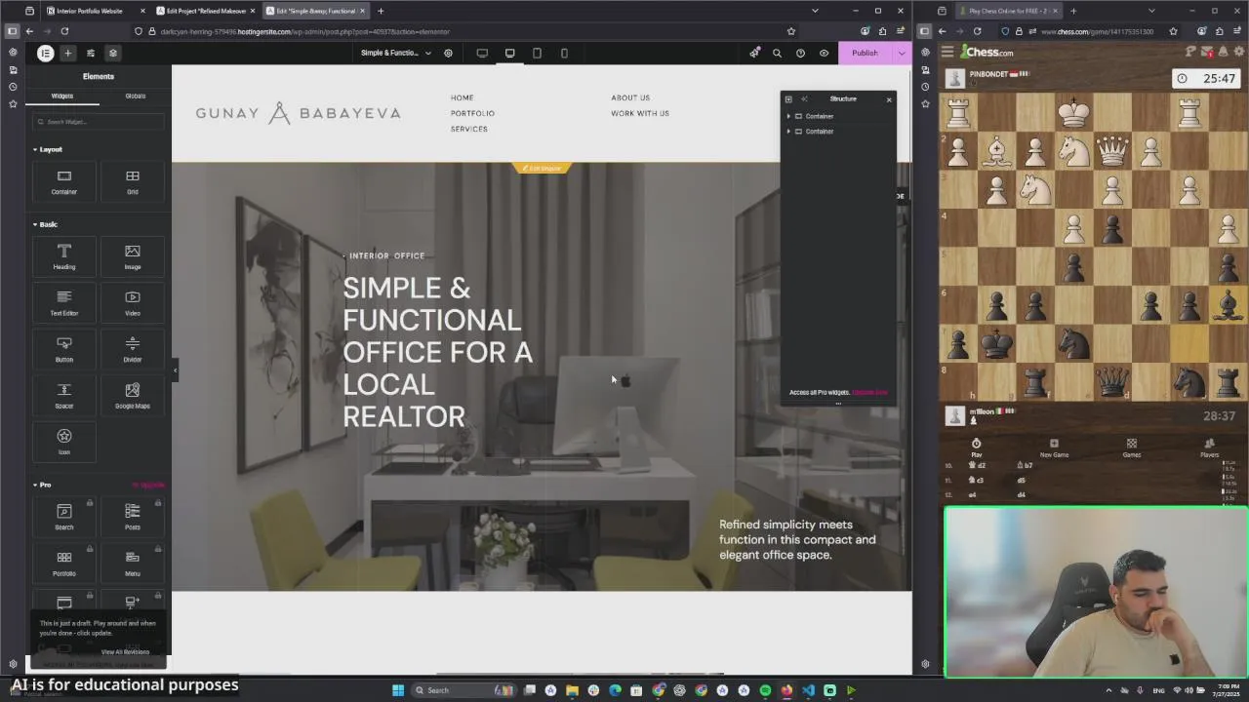Select the Grid widget
This screenshot has width=1249, height=702.
click(x=133, y=181)
